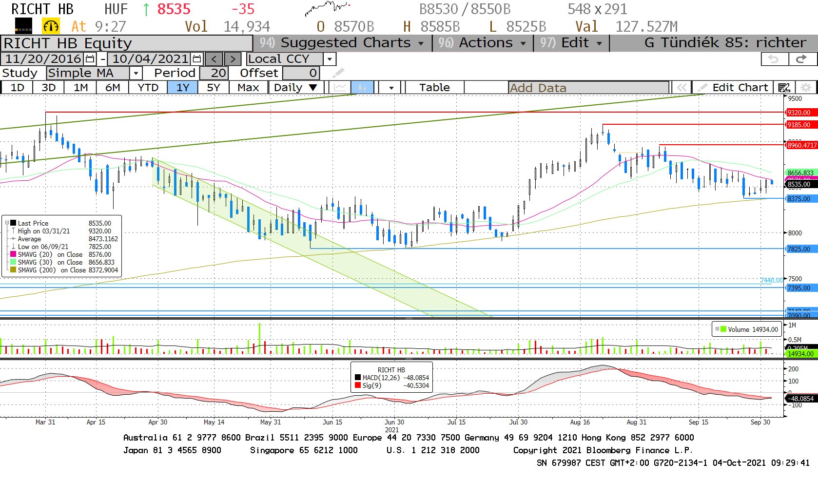Collapse the Last Price legend tree
Screen dimensions: 818x480
point(7,223)
